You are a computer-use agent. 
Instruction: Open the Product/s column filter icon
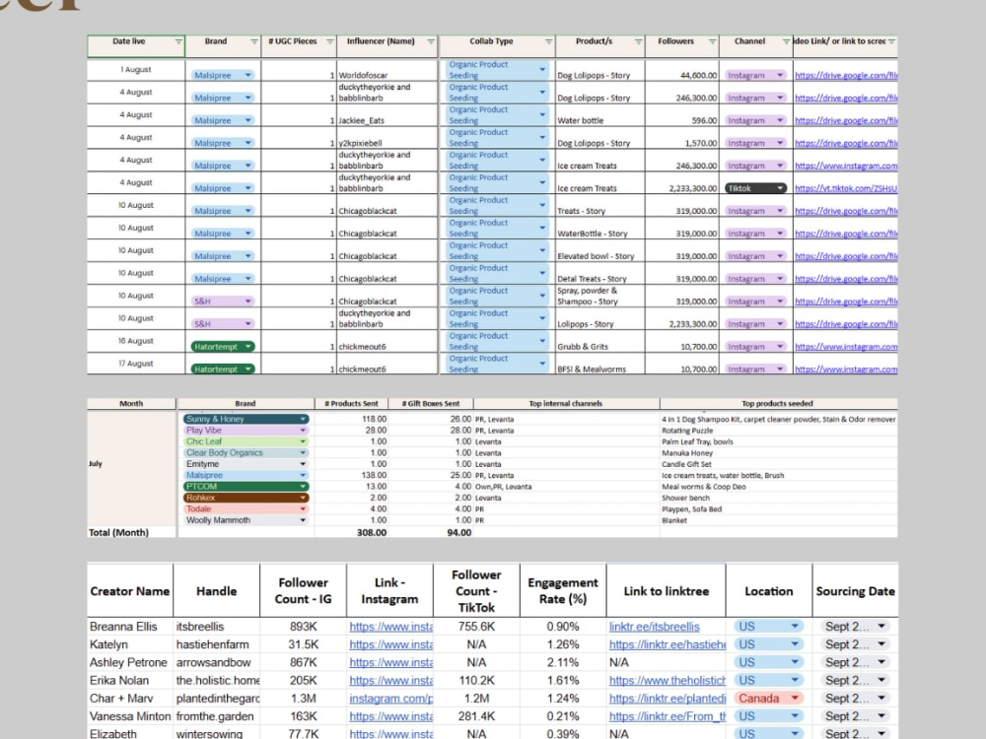(638, 42)
